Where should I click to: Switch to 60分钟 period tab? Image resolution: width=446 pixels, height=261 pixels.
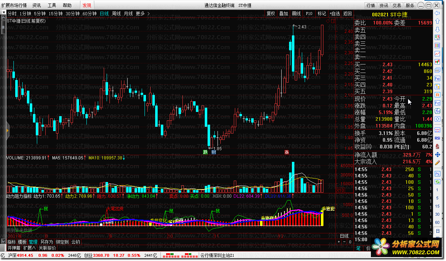pos(89,13)
